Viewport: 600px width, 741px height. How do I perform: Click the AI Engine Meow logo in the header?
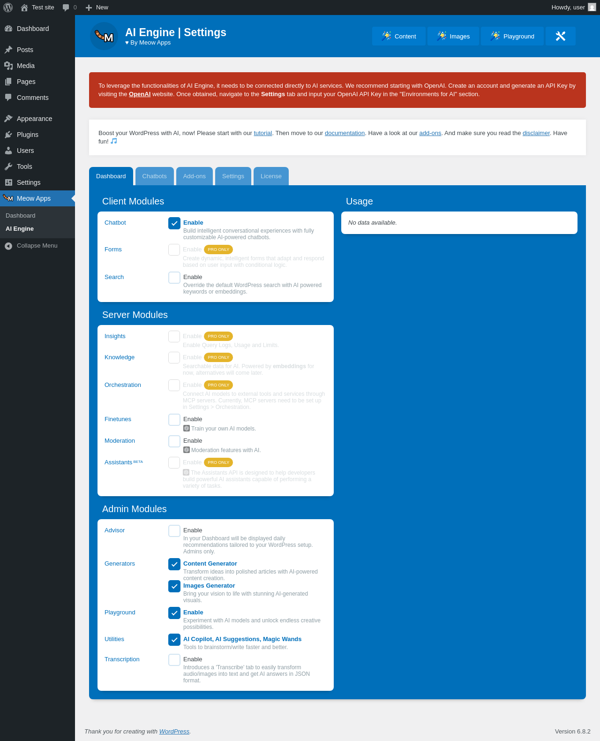tap(104, 36)
